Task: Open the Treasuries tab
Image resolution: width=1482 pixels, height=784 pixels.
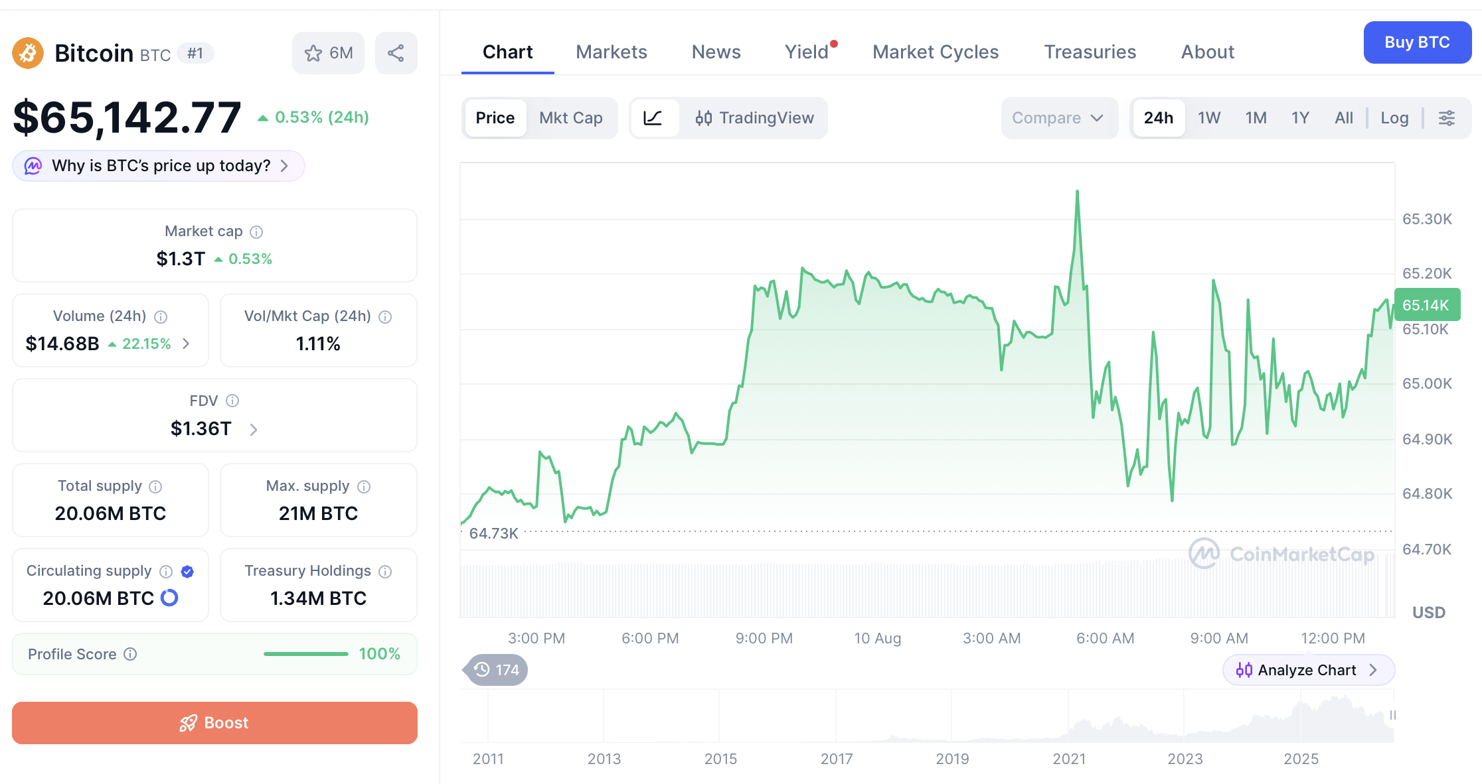Action: click(1090, 52)
